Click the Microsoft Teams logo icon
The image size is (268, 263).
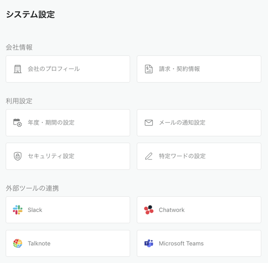149,243
